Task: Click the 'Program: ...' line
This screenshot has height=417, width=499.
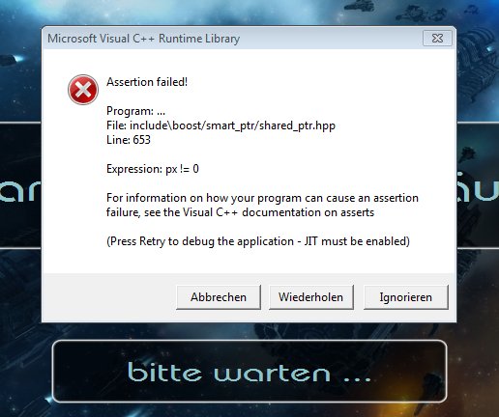Action: click(x=135, y=111)
